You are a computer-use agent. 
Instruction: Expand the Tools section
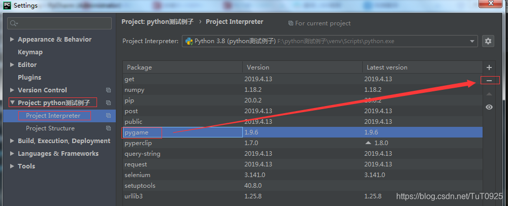coord(12,166)
